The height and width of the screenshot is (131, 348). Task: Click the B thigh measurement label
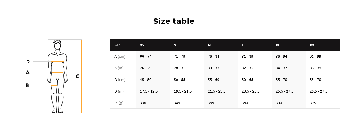(x=27, y=85)
